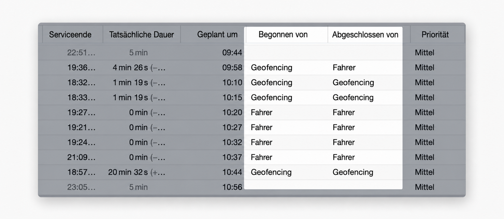Click 0 min duration in 10:37 row

(x=147, y=157)
